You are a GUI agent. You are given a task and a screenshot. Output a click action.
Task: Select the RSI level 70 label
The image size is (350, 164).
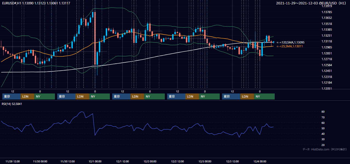click(323, 117)
